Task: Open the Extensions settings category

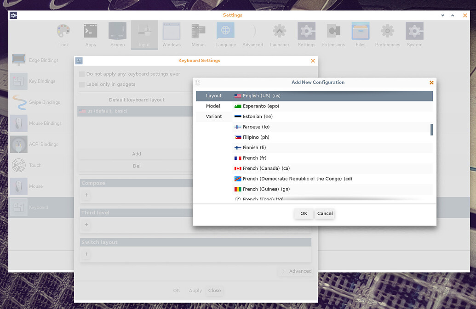Action: 333,34
